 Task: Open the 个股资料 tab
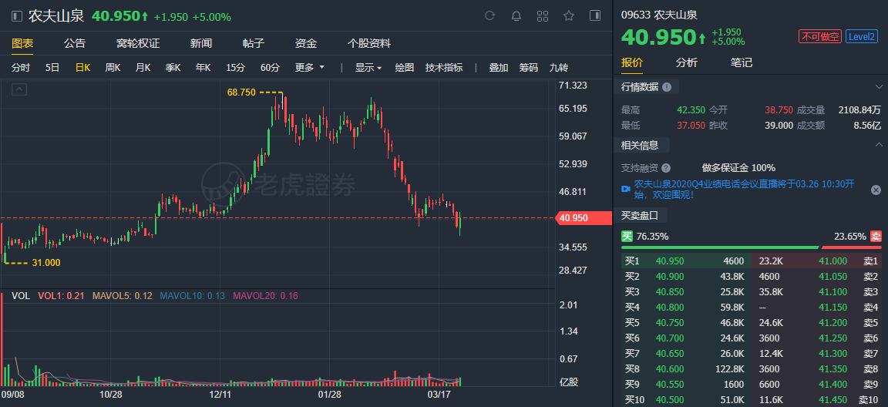[368, 44]
